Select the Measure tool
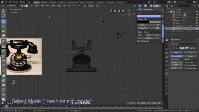Image resolution: width=199 pixels, height=112 pixels. [3, 46]
